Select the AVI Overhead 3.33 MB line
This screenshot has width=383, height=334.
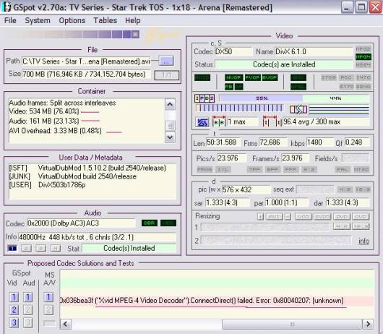[x=55, y=131]
